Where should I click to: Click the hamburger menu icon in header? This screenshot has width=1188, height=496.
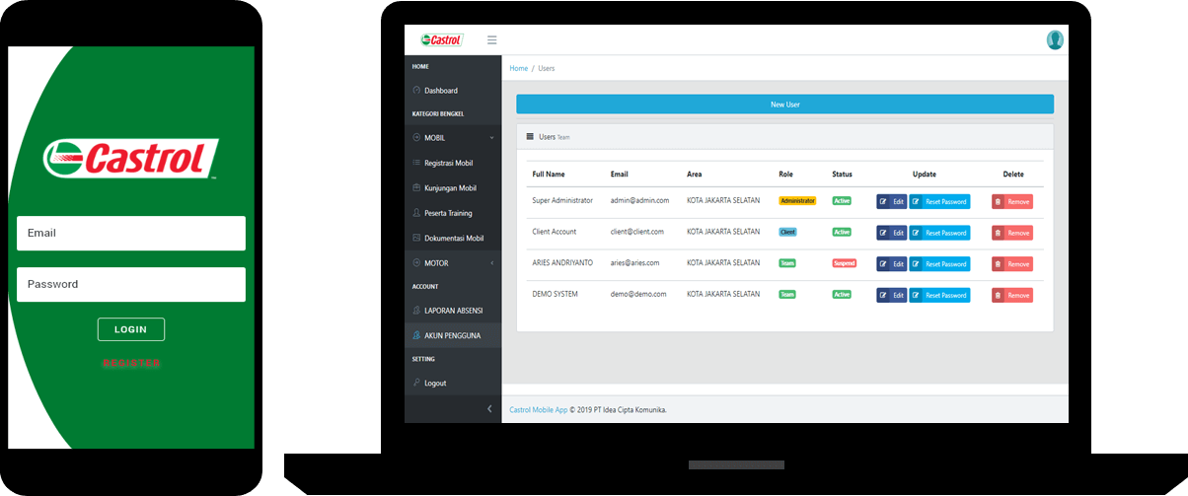click(491, 40)
